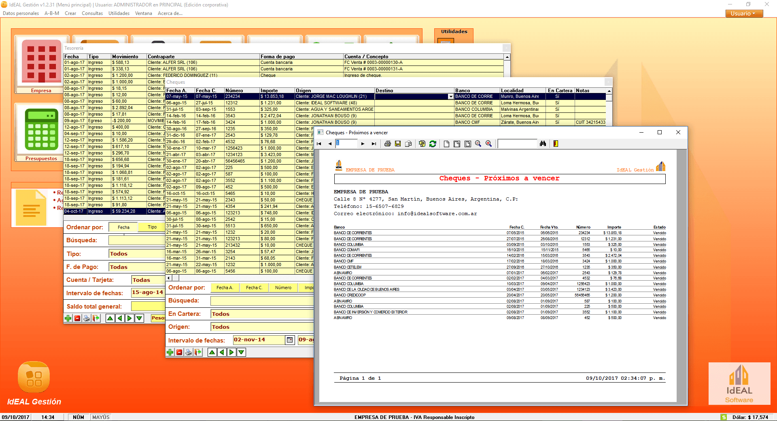Image resolution: width=777 pixels, height=421 pixels.
Task: Click the Utilidades panel tab
Action: (454, 32)
